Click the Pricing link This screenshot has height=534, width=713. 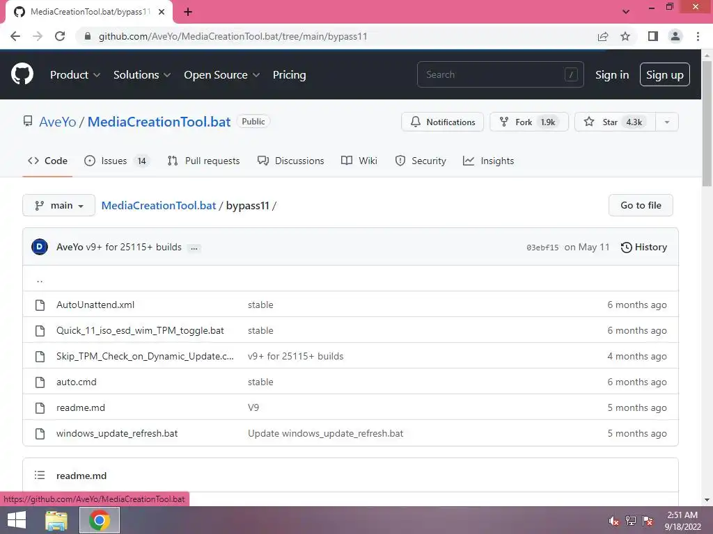click(289, 75)
